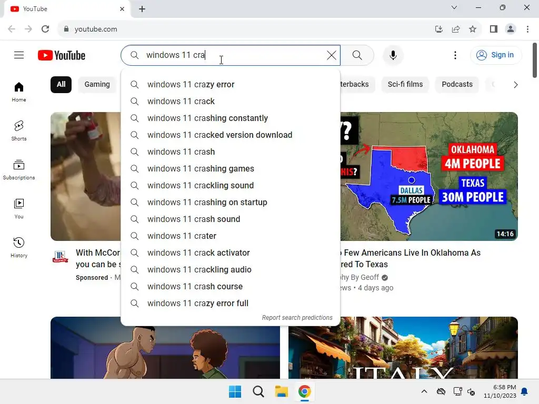Click the magnifier search button

[x=357, y=55]
